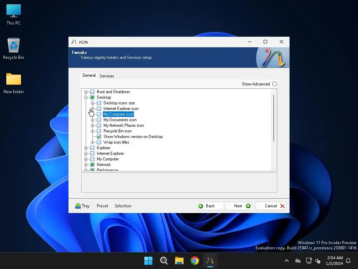
Task: Open notifications bell icon
Action: point(349,261)
